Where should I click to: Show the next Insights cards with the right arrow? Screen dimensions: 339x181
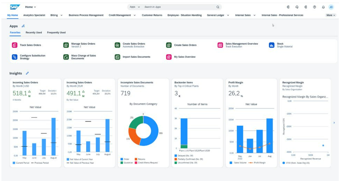click(x=334, y=123)
